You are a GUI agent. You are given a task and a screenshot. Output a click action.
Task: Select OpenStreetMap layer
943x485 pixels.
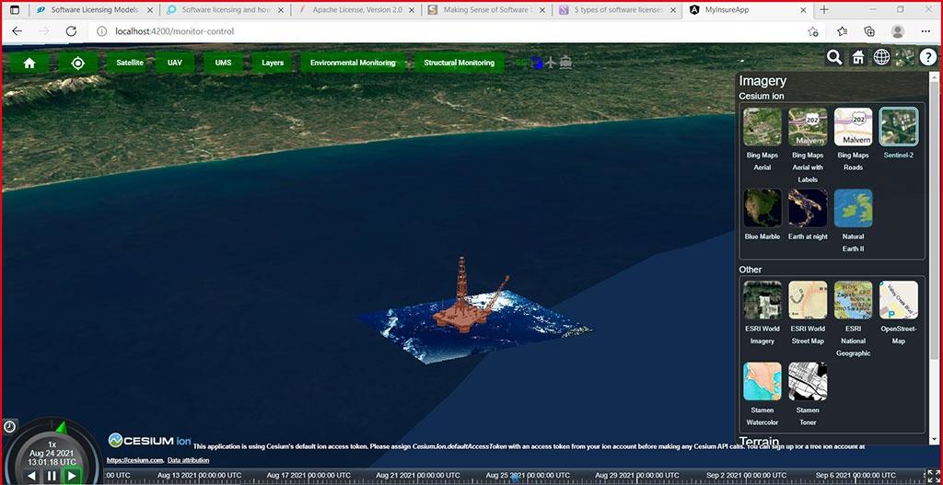pos(899,300)
